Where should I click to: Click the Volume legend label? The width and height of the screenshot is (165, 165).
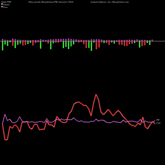click(x=6, y=5)
